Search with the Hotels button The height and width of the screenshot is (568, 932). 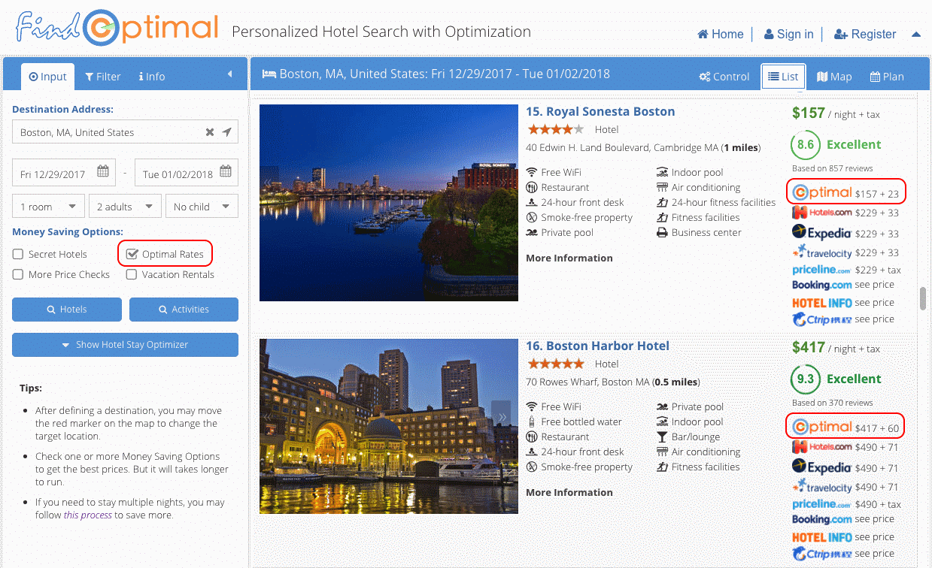[x=67, y=310]
